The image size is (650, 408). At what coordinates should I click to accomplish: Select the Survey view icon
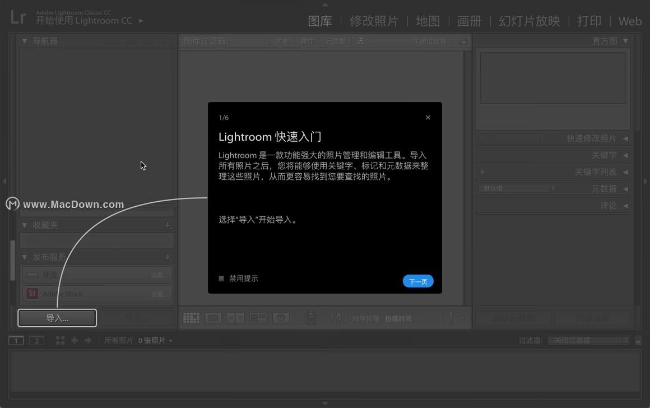pyautogui.click(x=258, y=318)
